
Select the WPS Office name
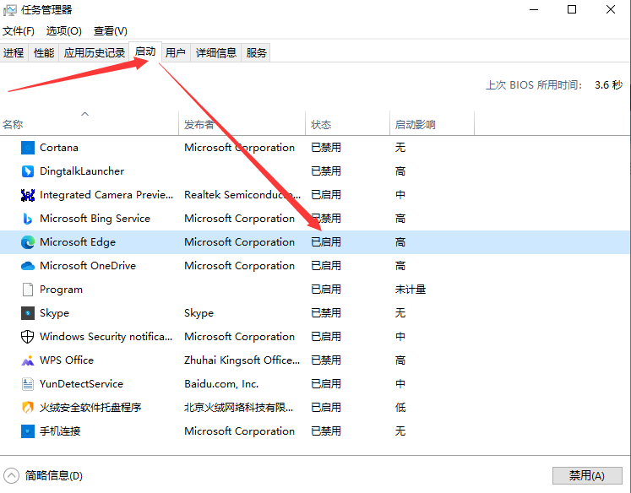[x=67, y=360]
